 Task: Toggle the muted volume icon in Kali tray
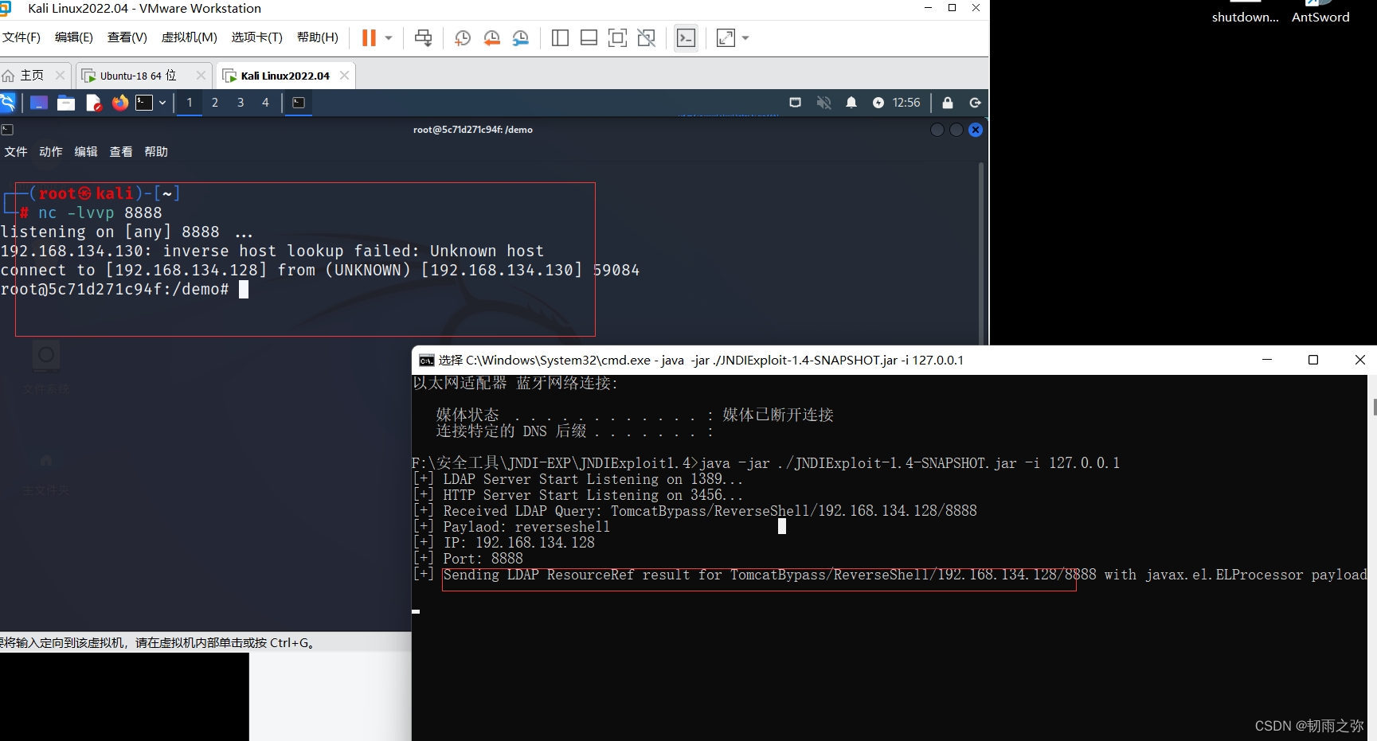pyautogui.click(x=823, y=103)
